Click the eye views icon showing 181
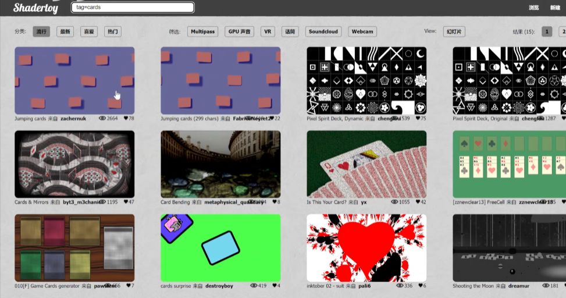566x298 pixels. [546, 285]
